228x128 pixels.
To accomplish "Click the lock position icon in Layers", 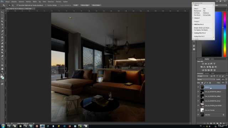I will (x=207, y=83).
